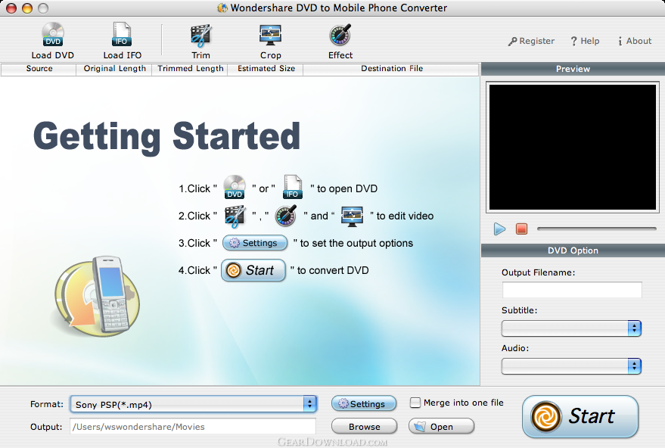
Task: Click the Preview panel header
Action: point(573,69)
